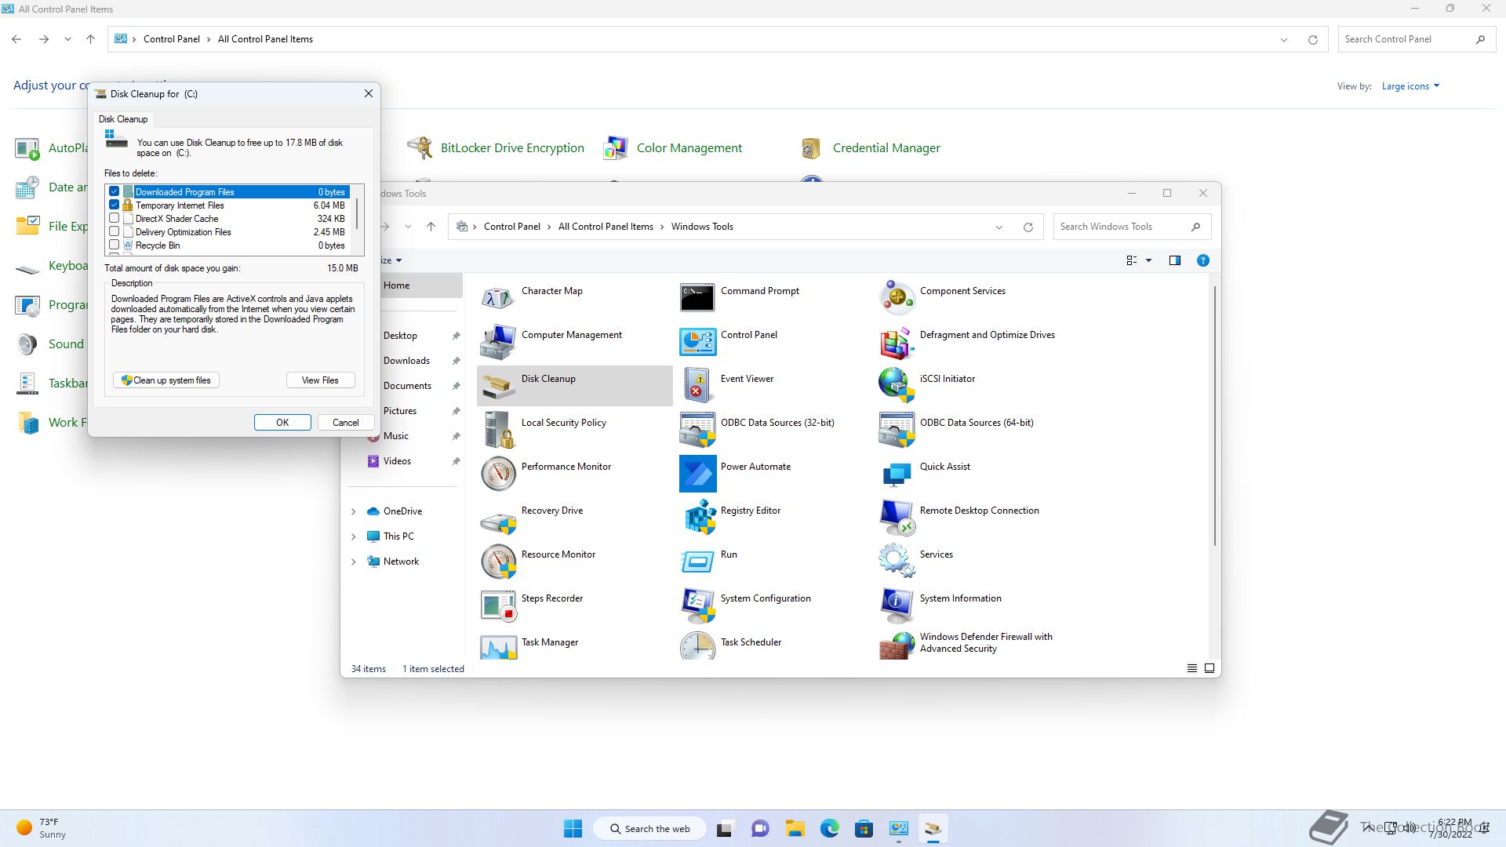Open the View by Large icons dropdown
The height and width of the screenshot is (847, 1506).
pos(1410,86)
